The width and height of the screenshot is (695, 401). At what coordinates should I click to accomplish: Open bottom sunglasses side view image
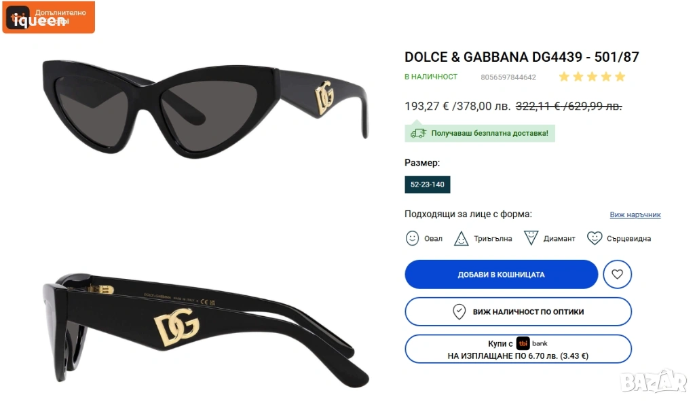click(x=205, y=326)
